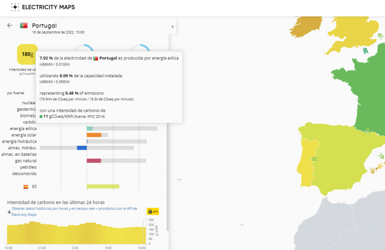
Task: Click the first circular gauge beside the 180g badge
Action: tap(84, 48)
